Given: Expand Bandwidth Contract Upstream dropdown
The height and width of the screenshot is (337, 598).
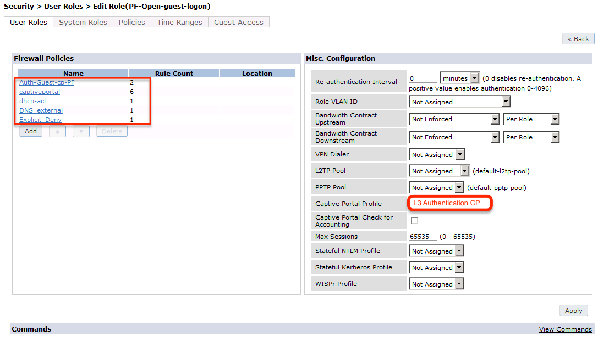Looking at the screenshot, I should [x=454, y=119].
